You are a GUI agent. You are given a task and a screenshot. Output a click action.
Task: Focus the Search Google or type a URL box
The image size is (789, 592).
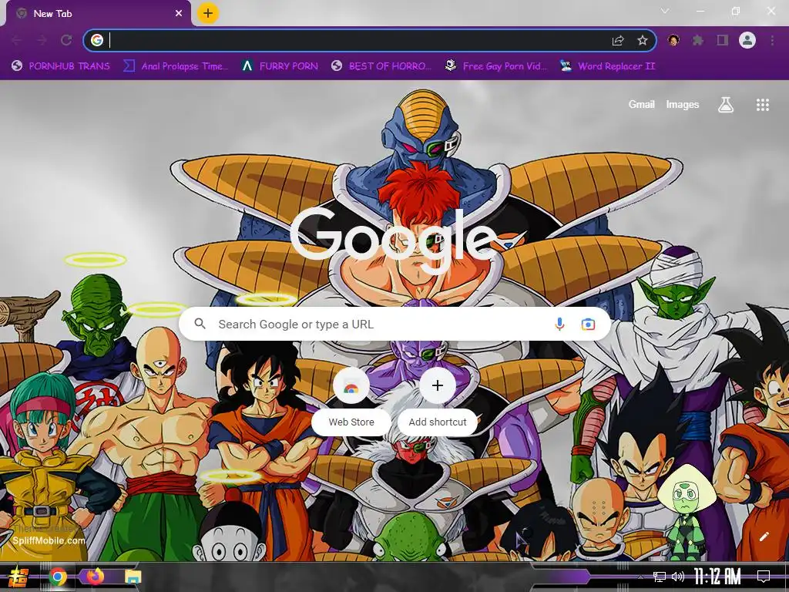click(394, 325)
